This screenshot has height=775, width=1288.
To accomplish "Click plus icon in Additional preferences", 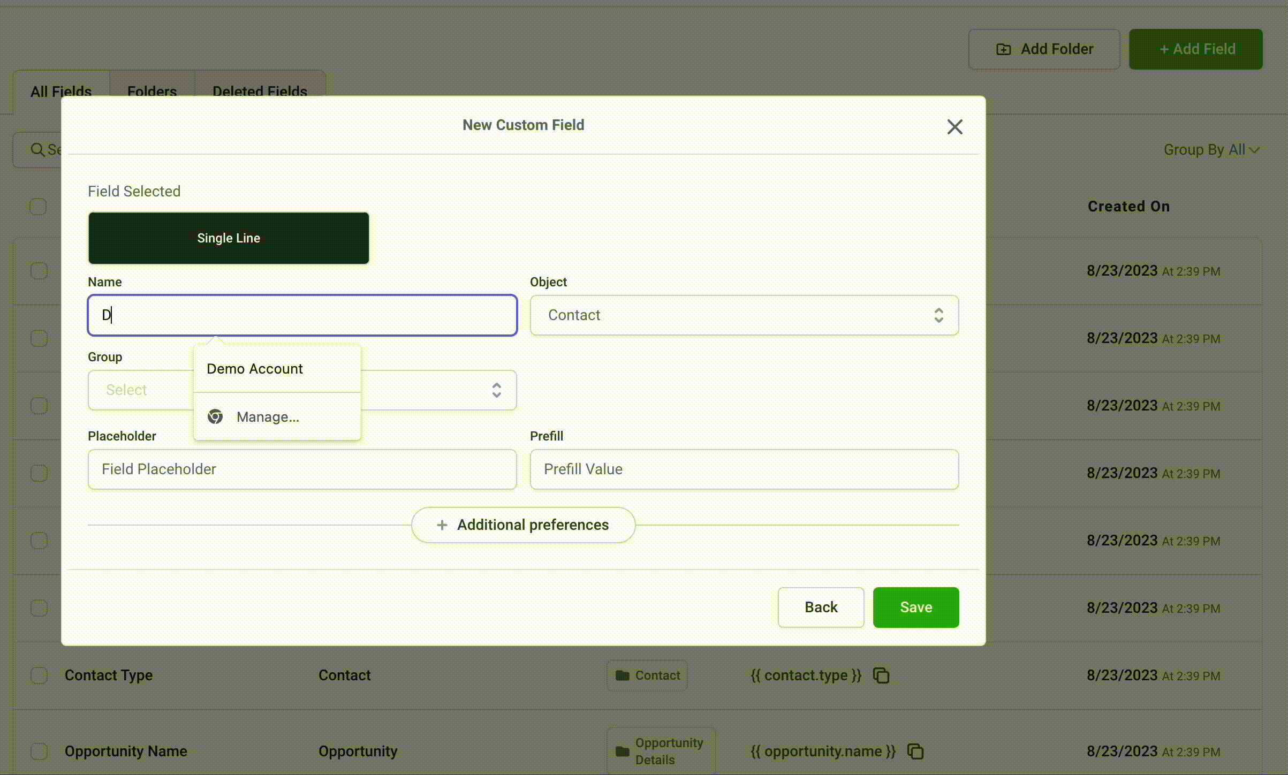I will coord(442,525).
